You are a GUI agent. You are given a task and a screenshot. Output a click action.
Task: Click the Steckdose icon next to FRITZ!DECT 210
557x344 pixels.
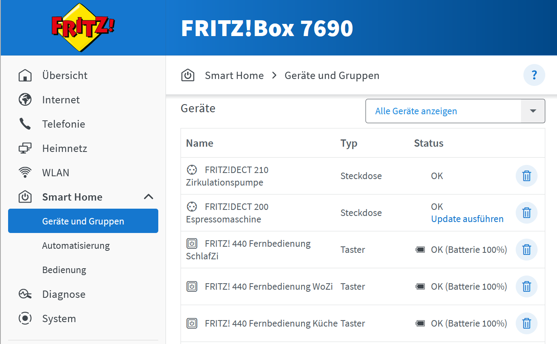192,170
